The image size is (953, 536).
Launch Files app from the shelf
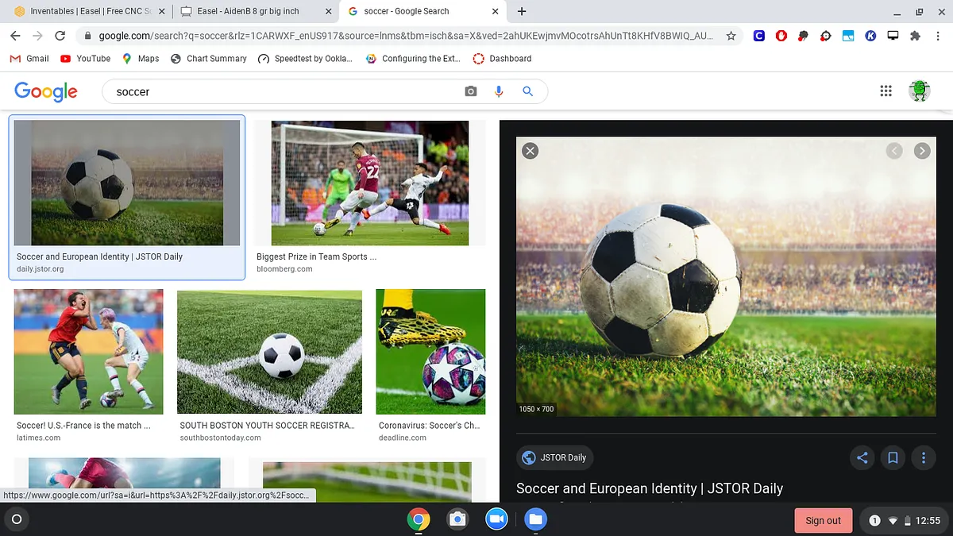535,519
